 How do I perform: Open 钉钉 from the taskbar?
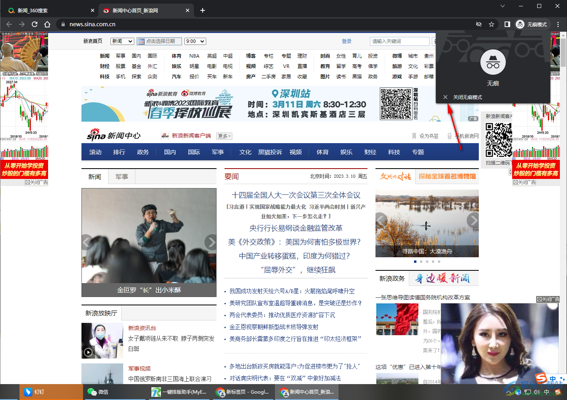pos(51,392)
